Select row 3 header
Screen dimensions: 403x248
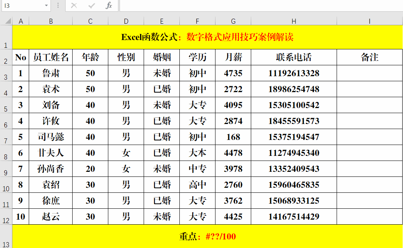[6, 73]
